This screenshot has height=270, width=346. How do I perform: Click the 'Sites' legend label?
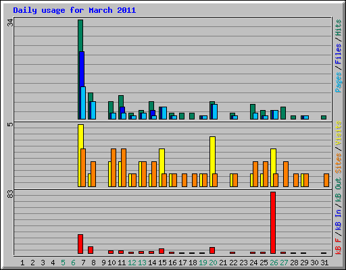pos(338,163)
